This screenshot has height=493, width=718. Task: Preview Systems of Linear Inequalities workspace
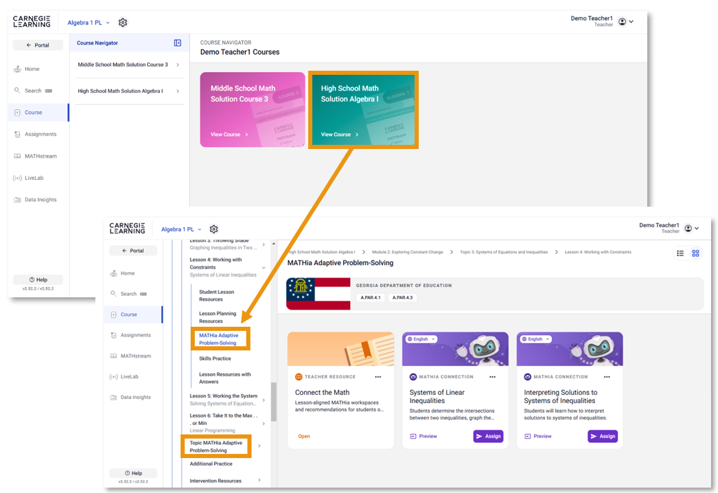(x=424, y=436)
